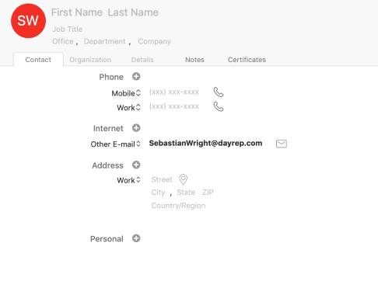This screenshot has width=378, height=281.
Task: Switch to the Notes tab
Action: tap(194, 60)
